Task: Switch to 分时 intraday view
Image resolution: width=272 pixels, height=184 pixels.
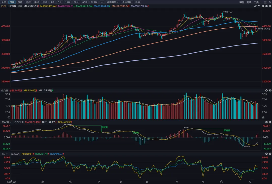Action: point(4,2)
